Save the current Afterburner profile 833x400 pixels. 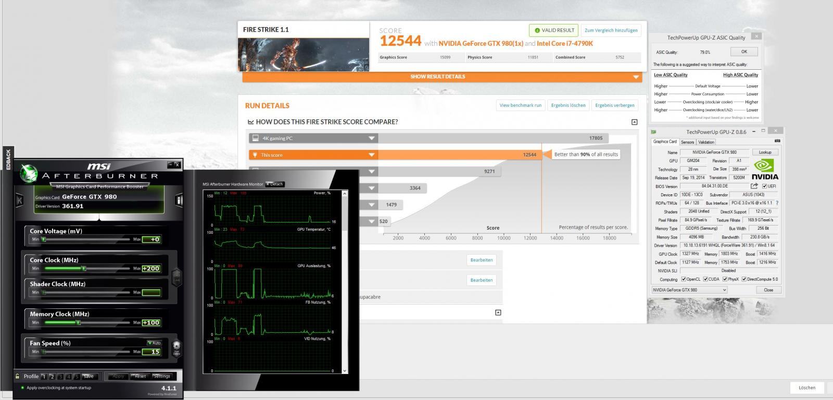coord(89,376)
